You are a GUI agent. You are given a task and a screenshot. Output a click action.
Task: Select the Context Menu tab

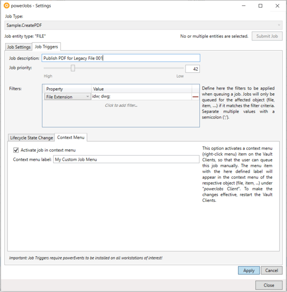71,137
